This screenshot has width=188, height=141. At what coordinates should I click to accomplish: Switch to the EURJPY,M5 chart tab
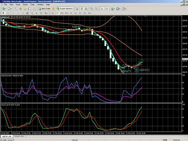pos(19,136)
